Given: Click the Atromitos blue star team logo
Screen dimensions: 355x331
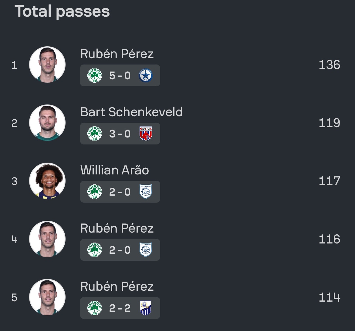Looking at the screenshot, I should coord(146,75).
